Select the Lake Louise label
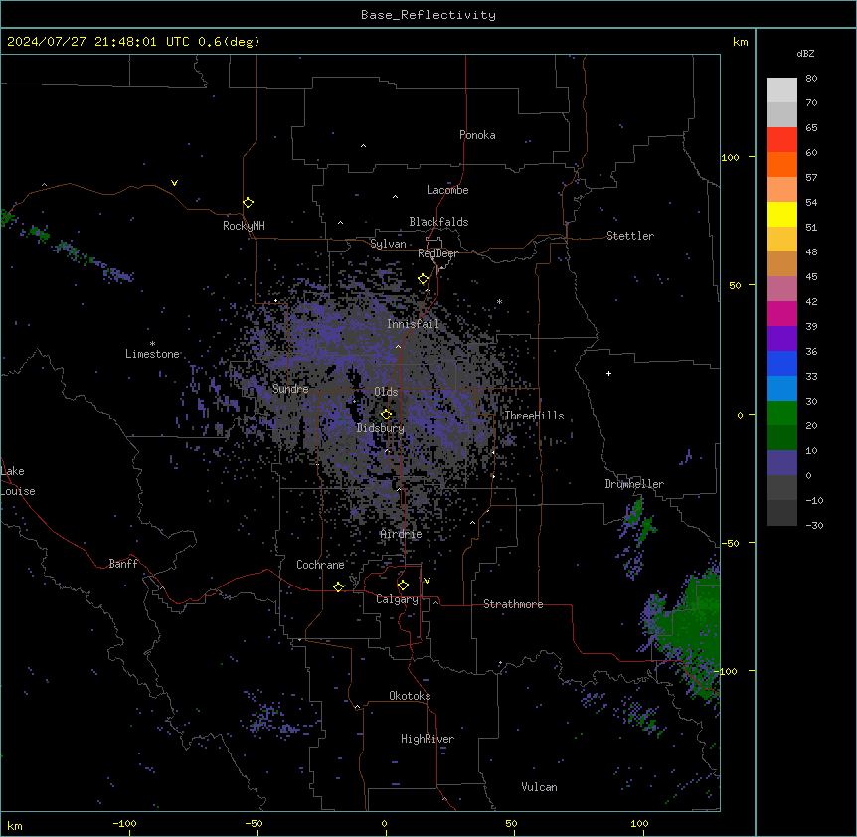Screen dimensions: 857x837 (18, 481)
